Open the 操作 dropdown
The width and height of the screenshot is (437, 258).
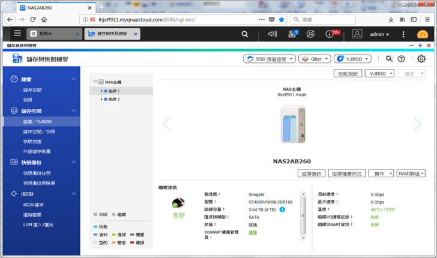[x=381, y=174]
